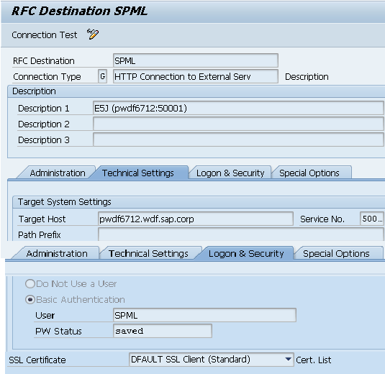This screenshot has height=374, width=385.
Task: Click the Service No. field
Action: tap(372, 219)
